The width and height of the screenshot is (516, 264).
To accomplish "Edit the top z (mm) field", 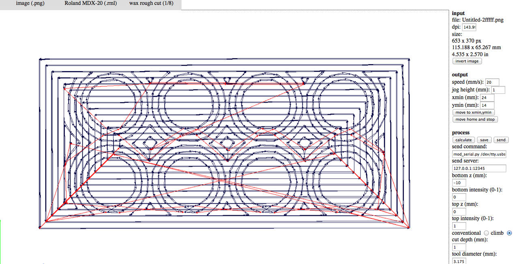I will pyautogui.click(x=459, y=212).
